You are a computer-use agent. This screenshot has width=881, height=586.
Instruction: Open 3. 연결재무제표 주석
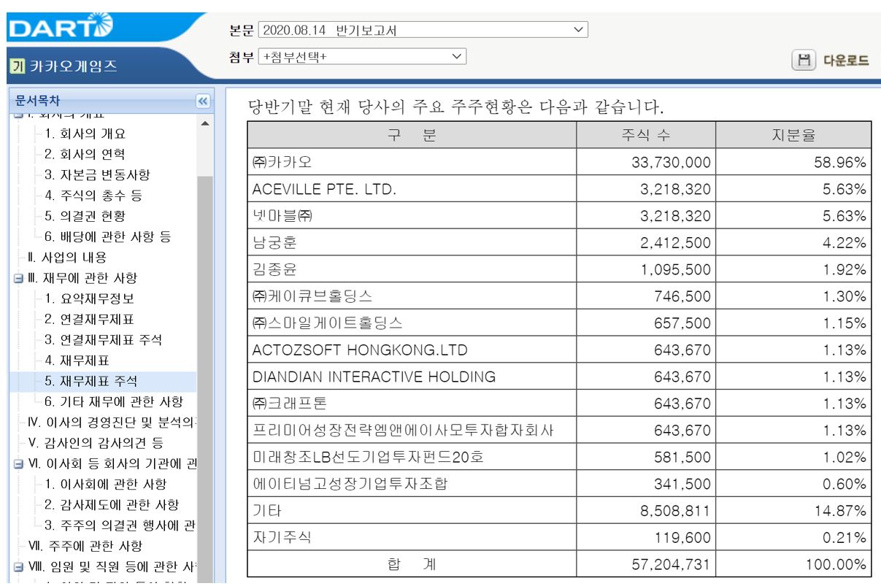click(103, 339)
